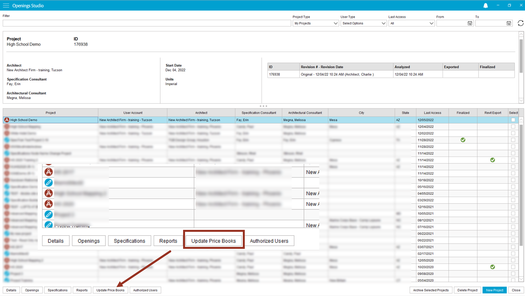525x296 pixels.
Task: Open the From date calendar picker
Action: coord(470,23)
